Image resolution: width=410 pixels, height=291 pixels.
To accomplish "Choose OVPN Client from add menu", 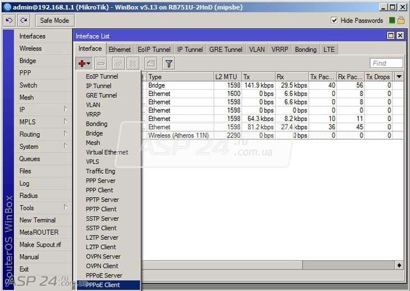I will point(108,266).
